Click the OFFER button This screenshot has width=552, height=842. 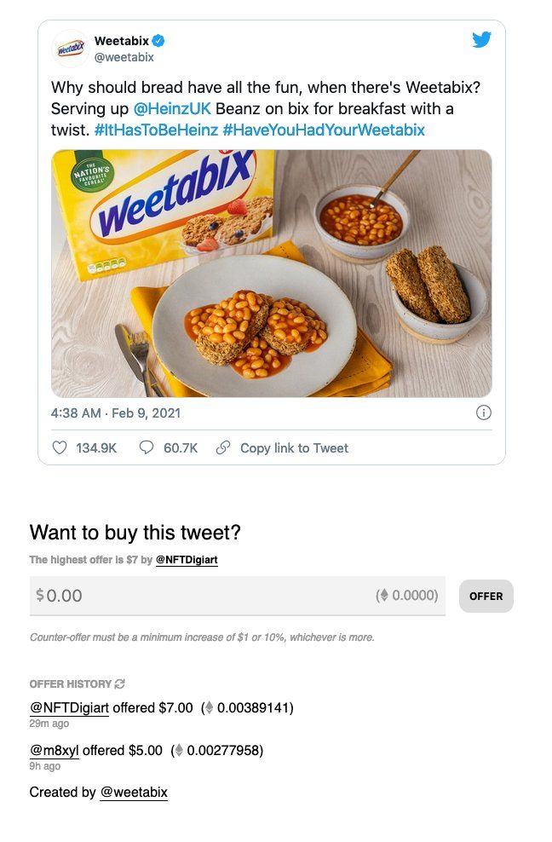[486, 596]
